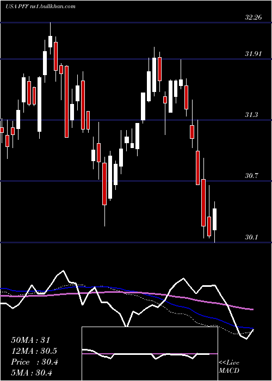Image resolution: width=272 pixels, height=381 pixels.
Task: Click the '<<Live MACD' label
Action: tap(229, 367)
